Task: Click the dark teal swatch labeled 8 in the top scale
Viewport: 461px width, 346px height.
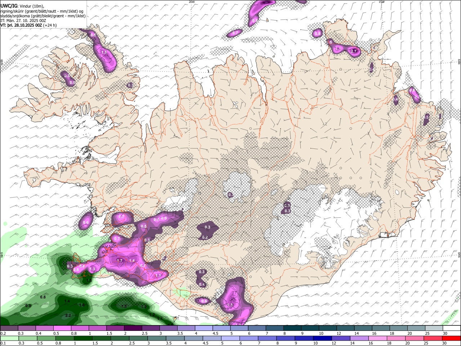Action: (x=292, y=328)
